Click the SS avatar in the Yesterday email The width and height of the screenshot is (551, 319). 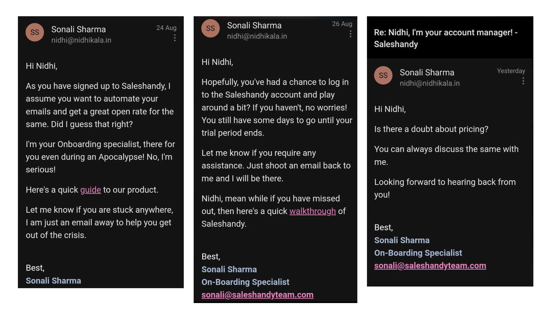(x=383, y=75)
